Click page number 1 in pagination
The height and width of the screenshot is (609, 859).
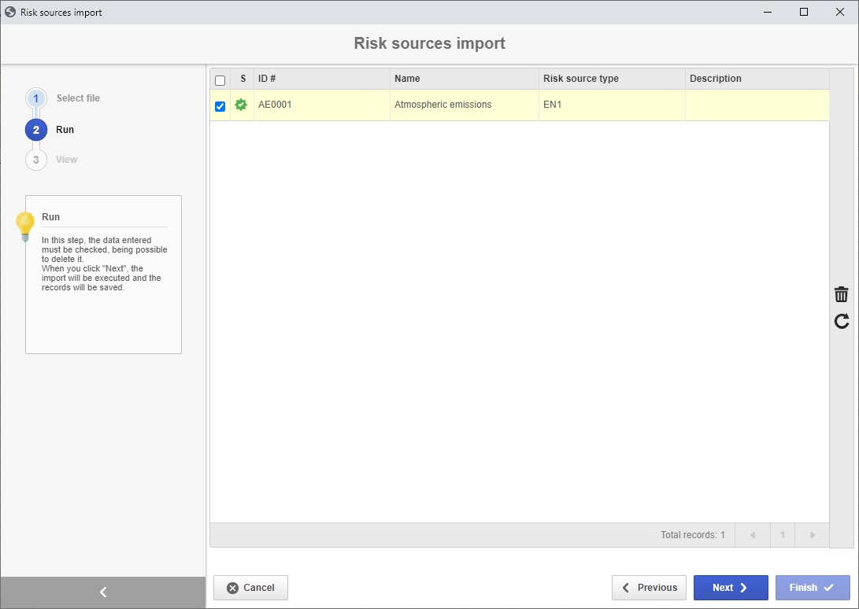pyautogui.click(x=783, y=535)
